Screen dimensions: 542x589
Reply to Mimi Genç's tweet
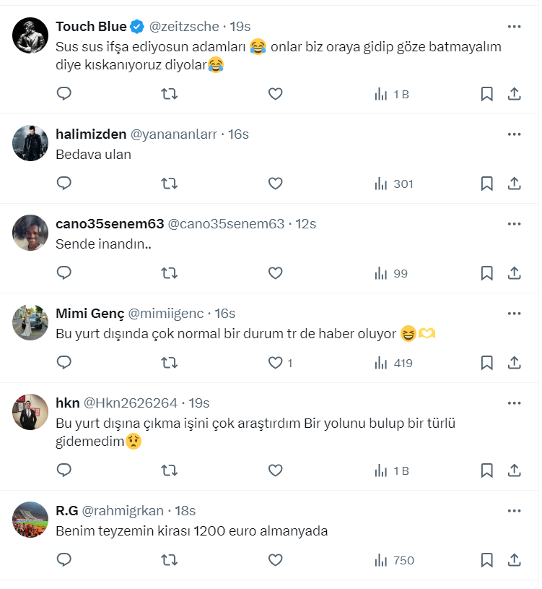[64, 363]
